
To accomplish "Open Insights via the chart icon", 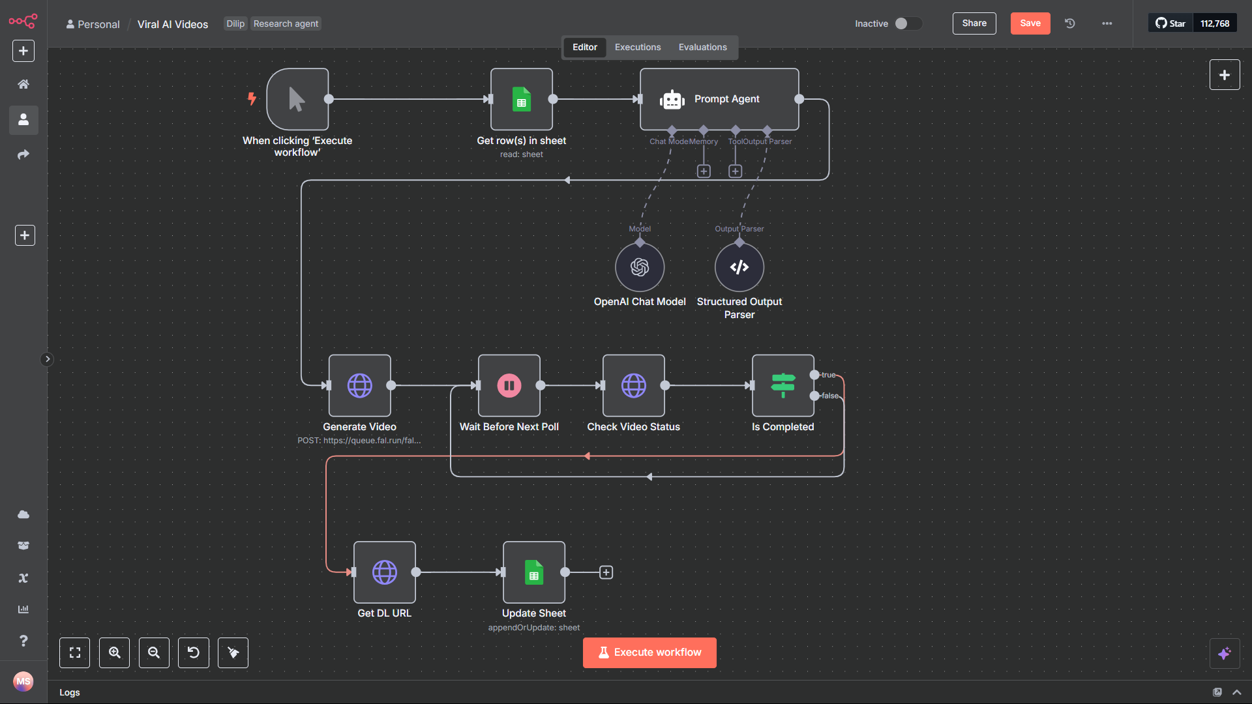I will [x=23, y=609].
